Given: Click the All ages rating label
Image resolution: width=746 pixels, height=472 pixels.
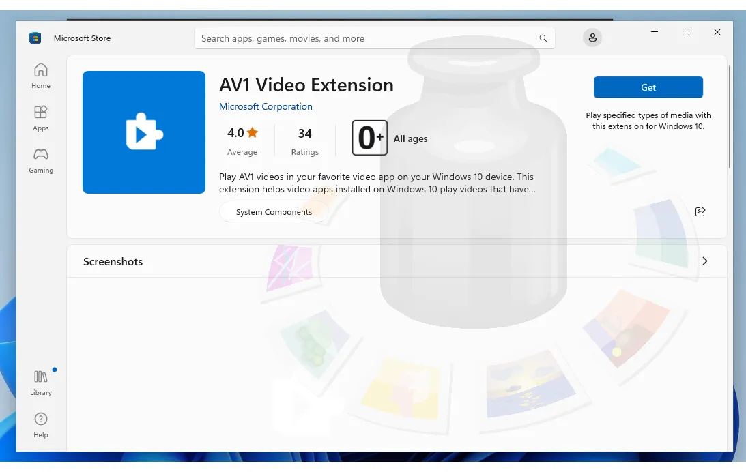Looking at the screenshot, I should pyautogui.click(x=411, y=138).
